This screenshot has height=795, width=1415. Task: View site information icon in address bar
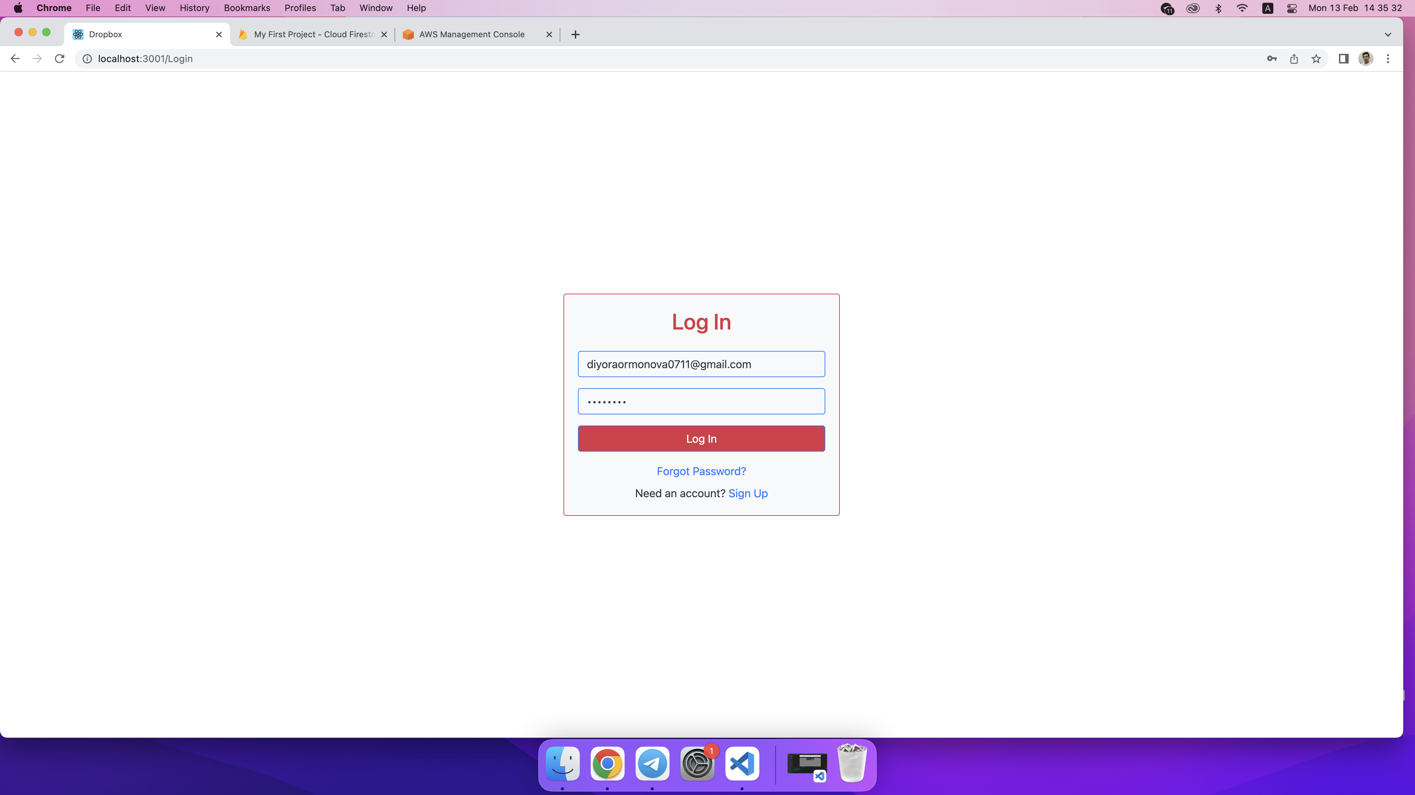[x=87, y=59]
